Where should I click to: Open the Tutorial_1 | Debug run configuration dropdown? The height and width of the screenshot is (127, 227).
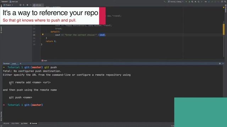click(176, 1)
